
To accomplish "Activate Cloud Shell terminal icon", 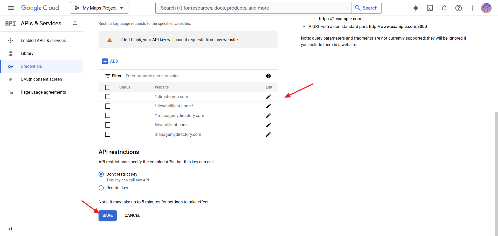I will coord(430,8).
